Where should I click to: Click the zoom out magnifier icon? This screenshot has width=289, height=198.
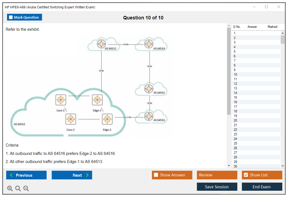pos(26,189)
